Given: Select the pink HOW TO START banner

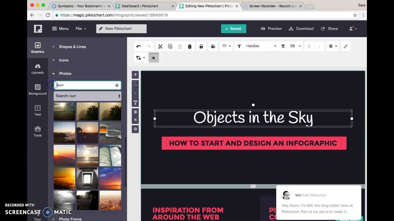Looking at the screenshot, I should 254,143.
